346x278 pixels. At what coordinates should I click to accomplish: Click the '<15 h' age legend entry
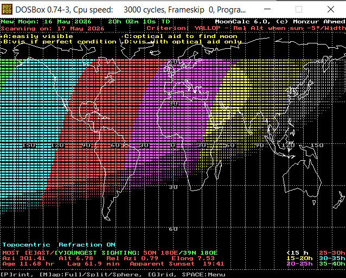(297, 253)
